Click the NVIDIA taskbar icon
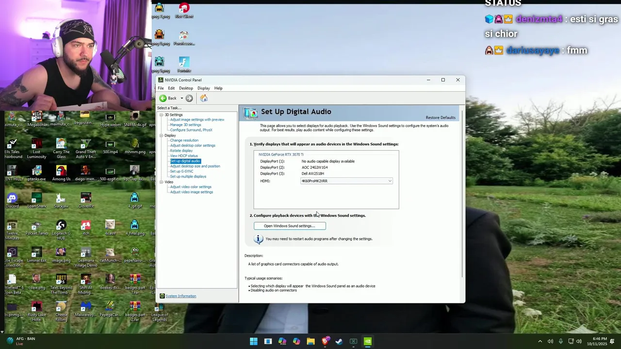The width and height of the screenshot is (621, 349). coord(368,341)
